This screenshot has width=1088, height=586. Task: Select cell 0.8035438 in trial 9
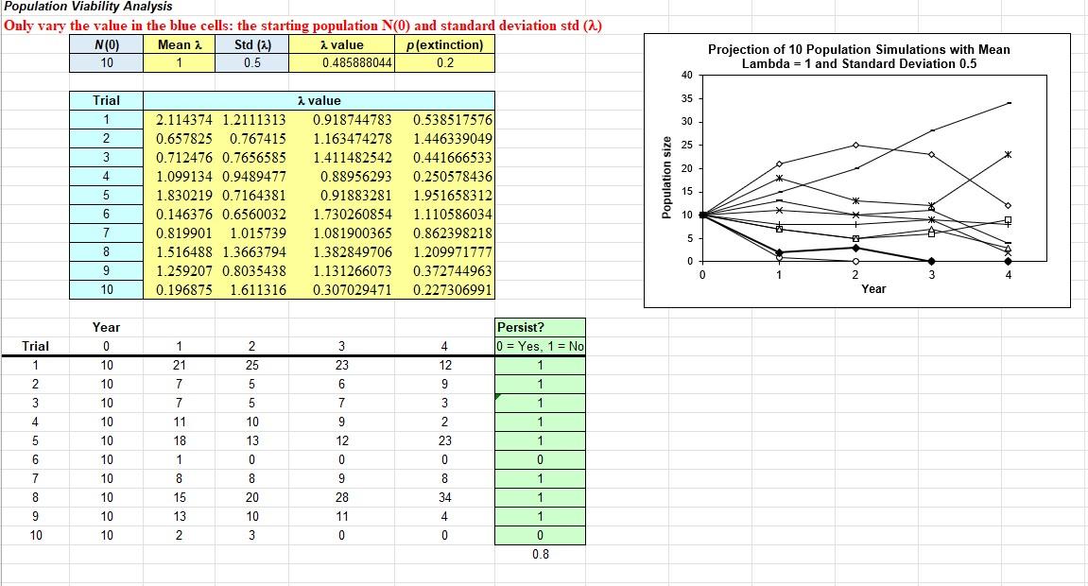252,271
